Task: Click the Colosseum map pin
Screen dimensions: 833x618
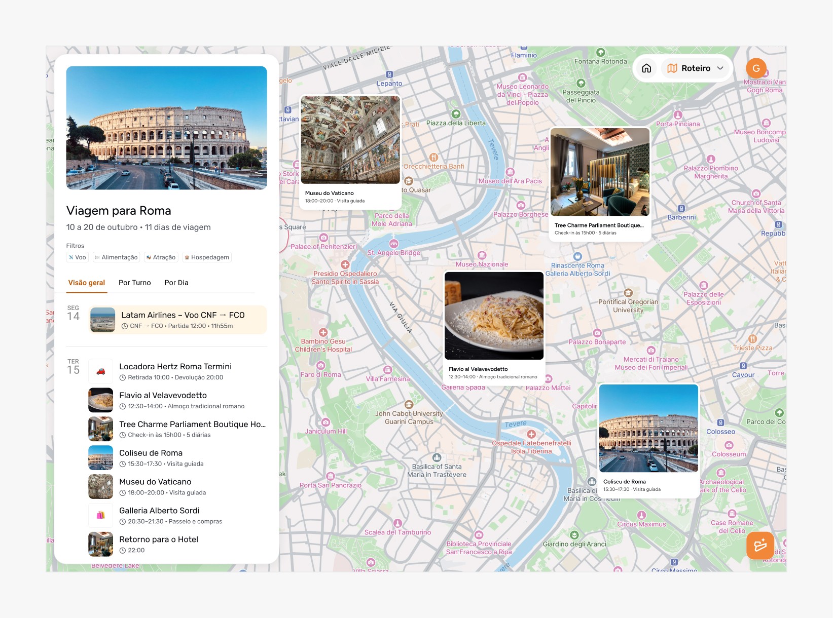Action: coord(729,445)
